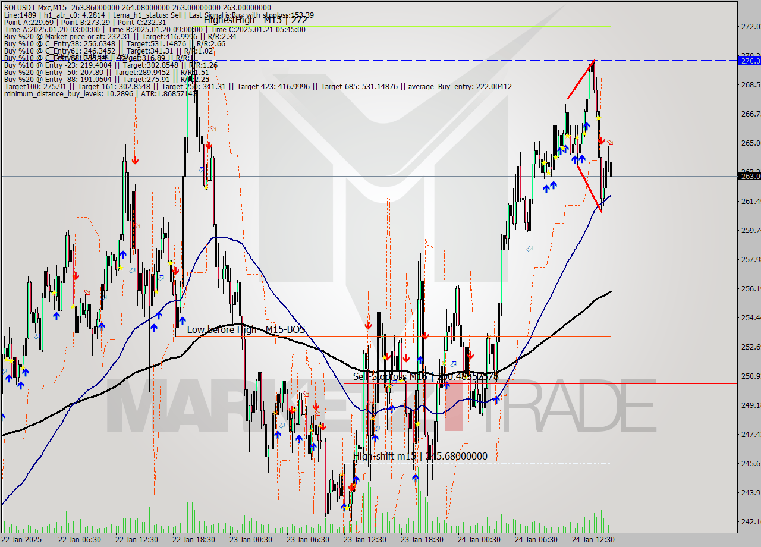
Task: Click the 'Point A:229.69' info row
Action: click(84, 22)
